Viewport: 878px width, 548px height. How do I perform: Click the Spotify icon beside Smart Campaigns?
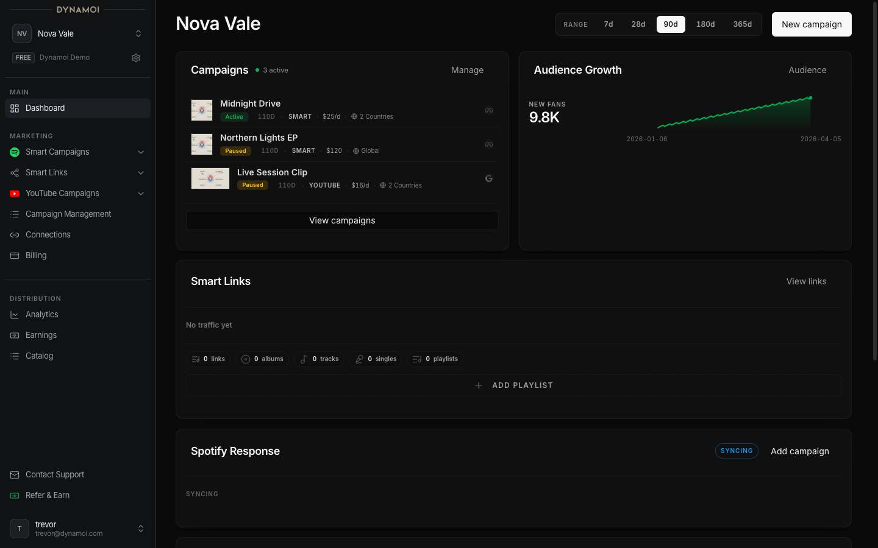(15, 152)
